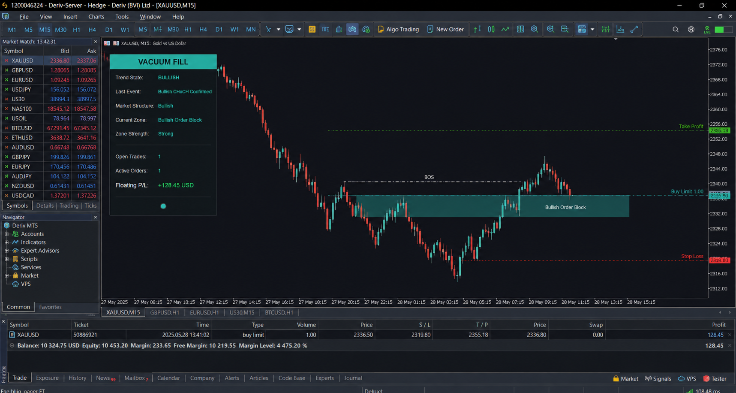Click the highlighted signals cloud icon
736x393 pixels.
click(352, 29)
